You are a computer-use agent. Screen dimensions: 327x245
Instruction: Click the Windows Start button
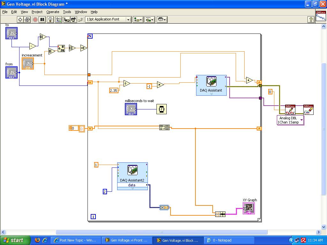pyautogui.click(x=15, y=240)
